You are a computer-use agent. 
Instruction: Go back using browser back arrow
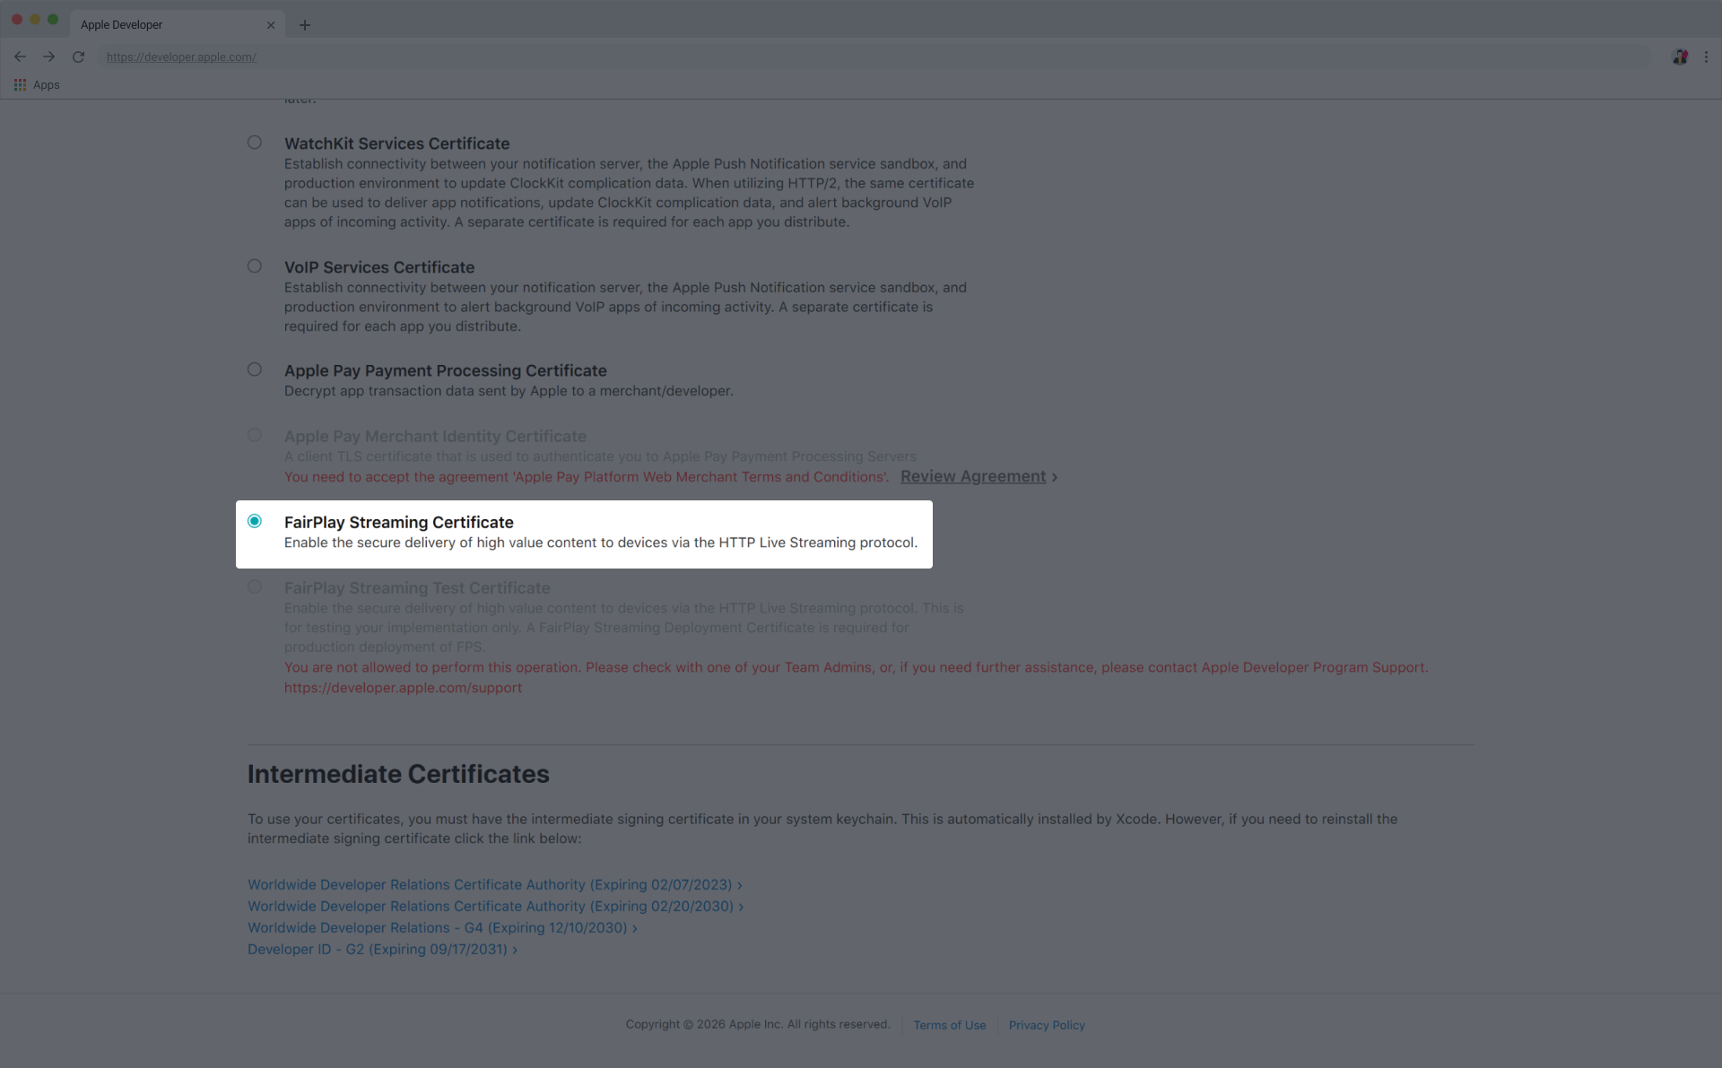point(20,56)
